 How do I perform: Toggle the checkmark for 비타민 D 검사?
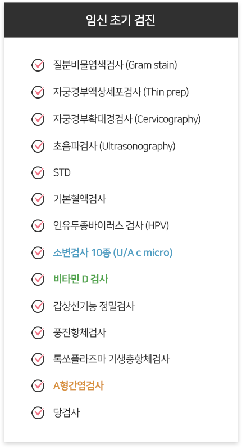click(38, 279)
